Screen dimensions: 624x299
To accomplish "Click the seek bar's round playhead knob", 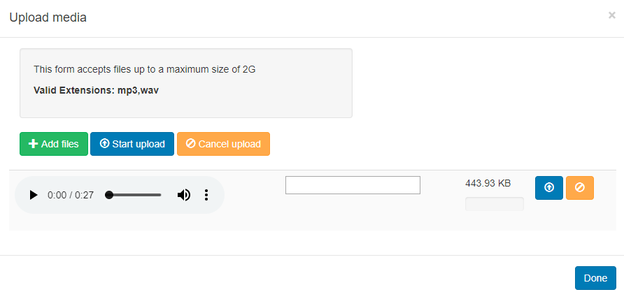I will coord(109,195).
